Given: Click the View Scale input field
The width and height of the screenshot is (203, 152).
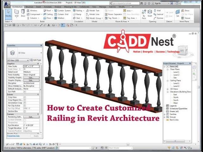Looking at the screenshot, I should [31, 66].
